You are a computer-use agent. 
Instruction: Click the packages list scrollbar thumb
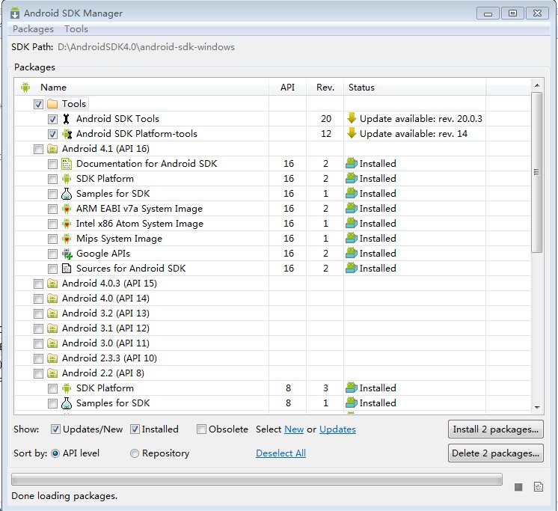coord(536,172)
